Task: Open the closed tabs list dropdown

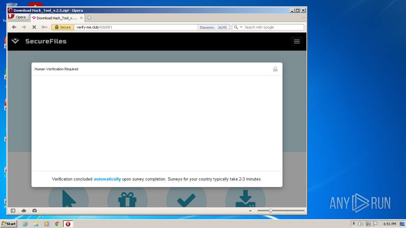Action: (303, 18)
